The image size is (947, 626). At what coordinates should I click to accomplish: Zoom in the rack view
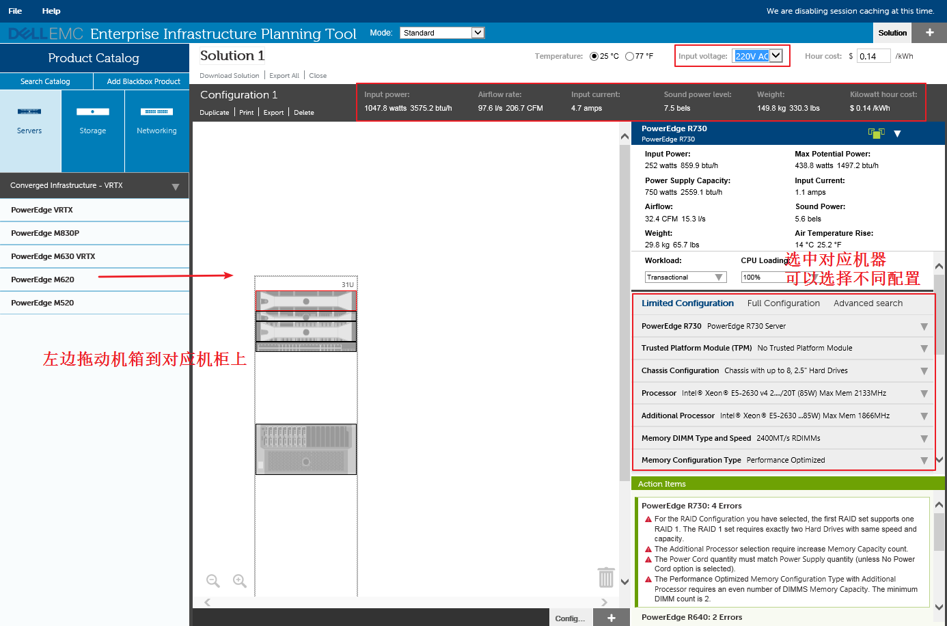240,581
